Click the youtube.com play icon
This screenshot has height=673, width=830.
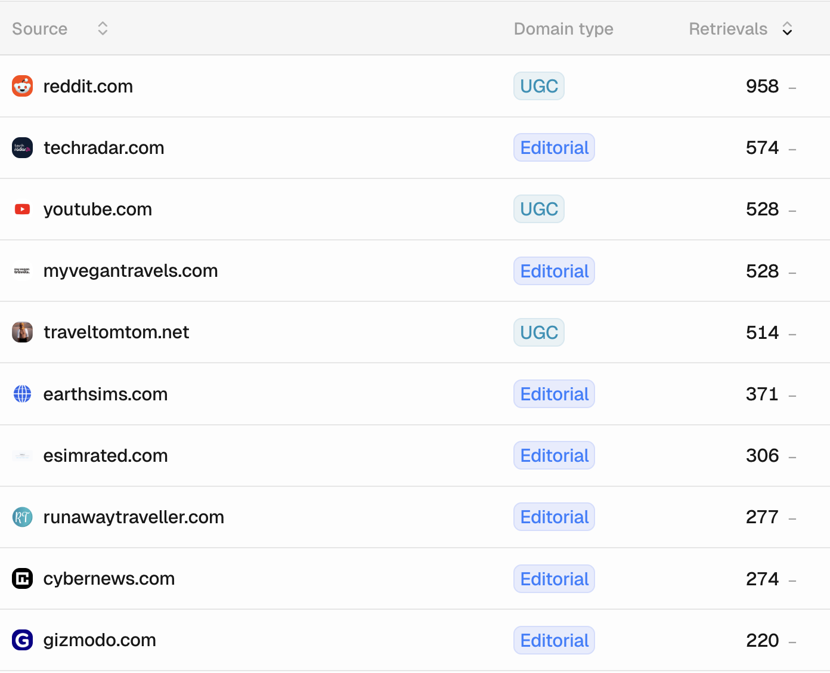23,209
